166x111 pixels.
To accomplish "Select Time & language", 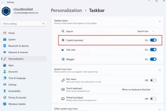I will point(24,78).
